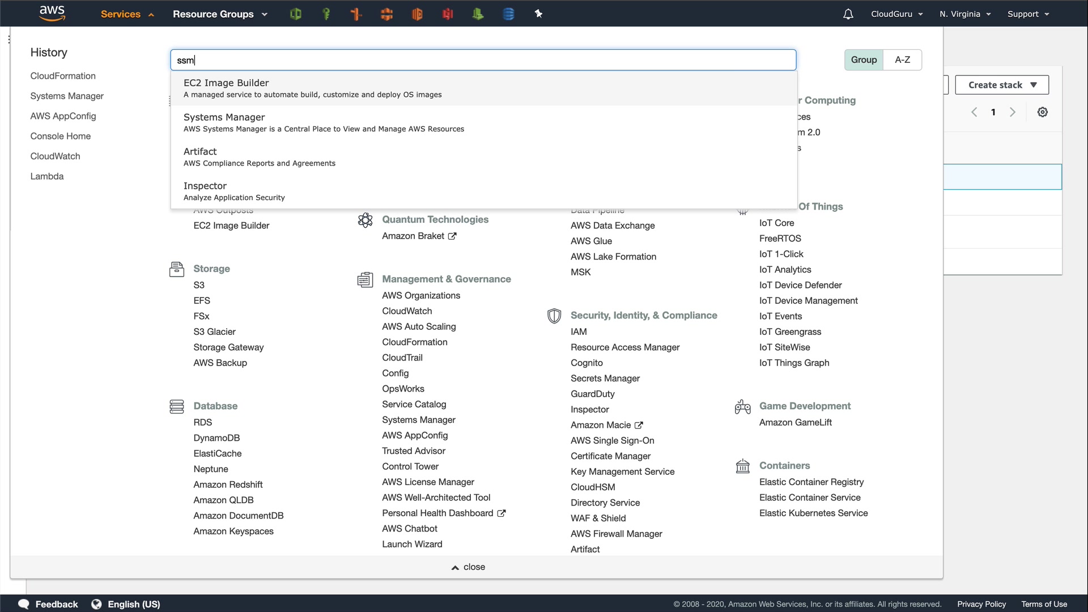
Task: Click the green CloudFormation shortcut icon
Action: point(295,14)
